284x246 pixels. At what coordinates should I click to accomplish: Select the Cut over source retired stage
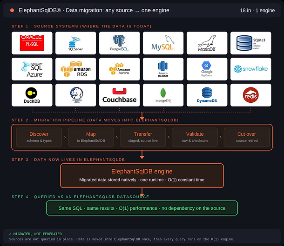pyautogui.click(x=247, y=137)
